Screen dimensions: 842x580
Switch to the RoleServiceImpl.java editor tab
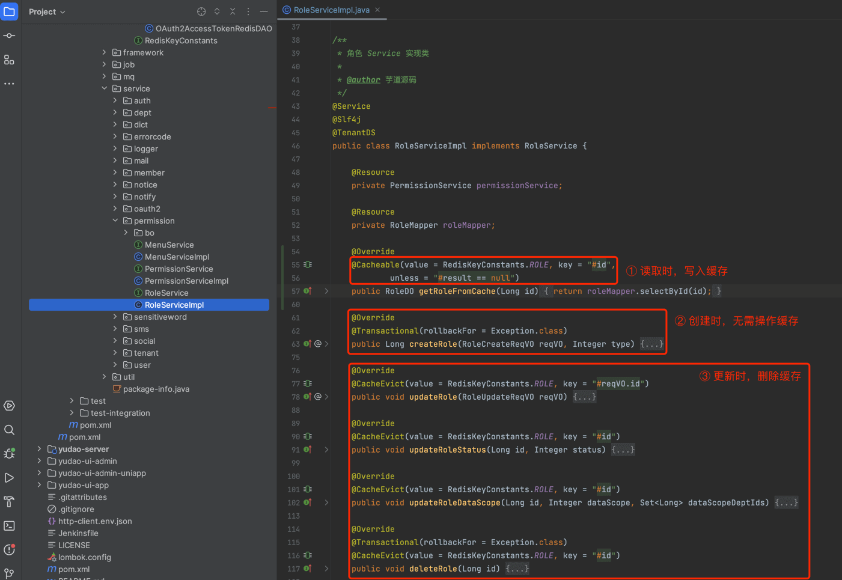[x=331, y=10]
